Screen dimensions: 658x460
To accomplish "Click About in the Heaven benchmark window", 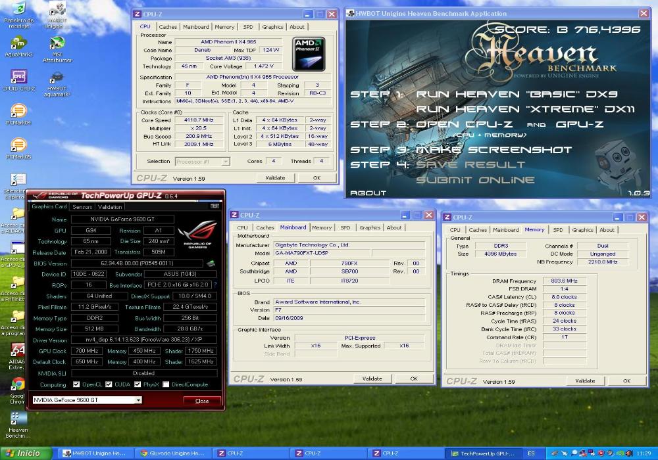I will coord(368,193).
